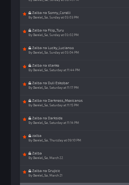
Task: Click the star icon beside Zalba na Sonny_Corelli
Action: [x=25, y=14]
